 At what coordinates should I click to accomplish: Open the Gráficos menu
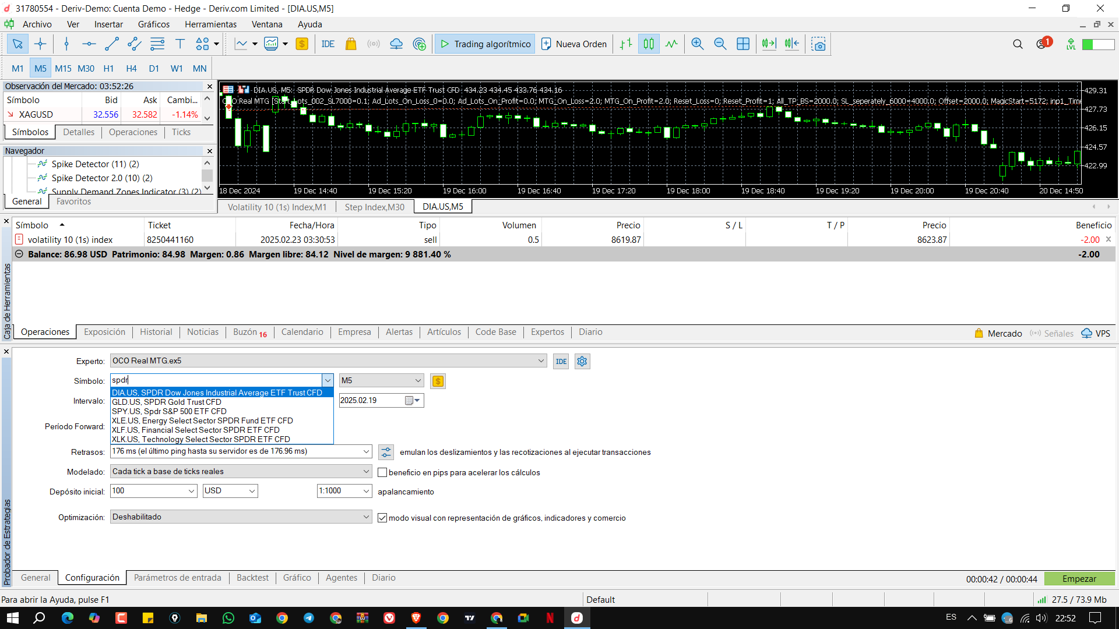point(154,24)
